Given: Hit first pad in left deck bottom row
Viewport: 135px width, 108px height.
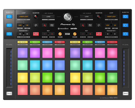Looking at the screenshot, I should (x=23, y=90).
